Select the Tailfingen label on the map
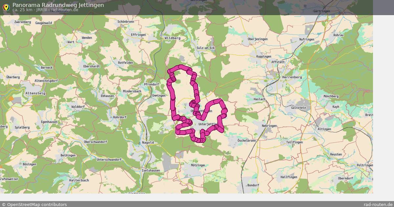 (x=294, y=142)
